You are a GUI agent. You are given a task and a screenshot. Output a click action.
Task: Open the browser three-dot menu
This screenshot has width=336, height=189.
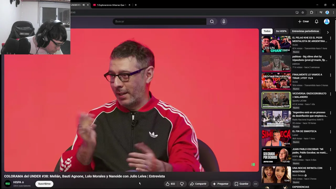(x=334, y=12)
